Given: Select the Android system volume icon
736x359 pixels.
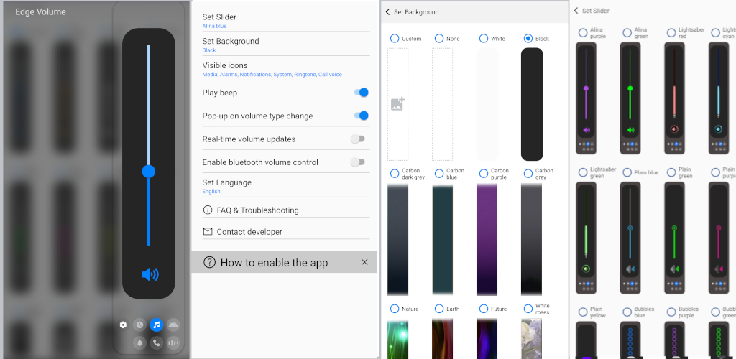Looking at the screenshot, I should point(173,325).
